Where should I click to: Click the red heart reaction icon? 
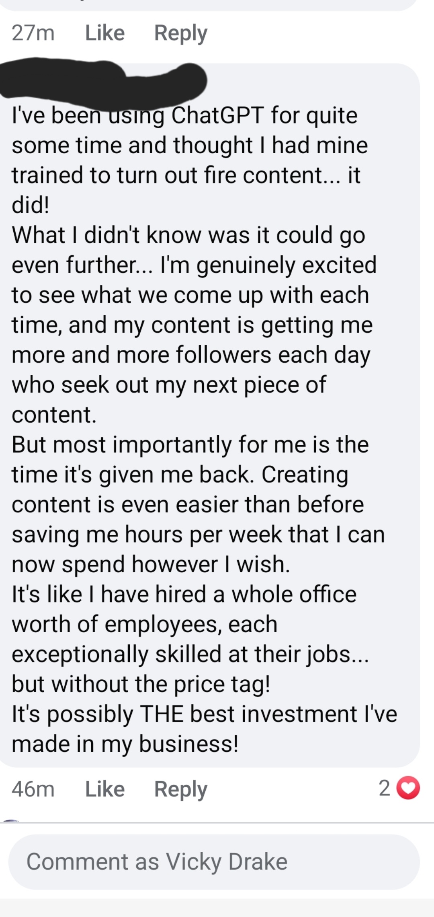click(x=408, y=788)
